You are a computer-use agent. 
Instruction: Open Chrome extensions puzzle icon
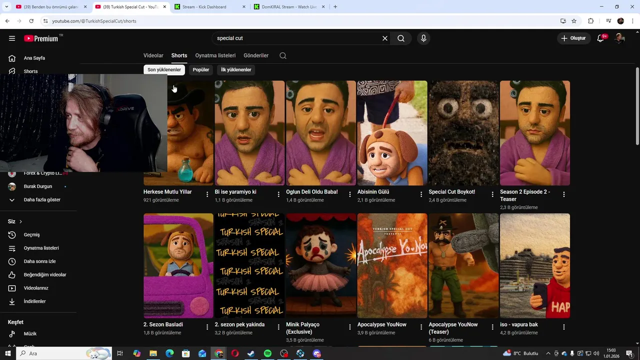[591, 21]
